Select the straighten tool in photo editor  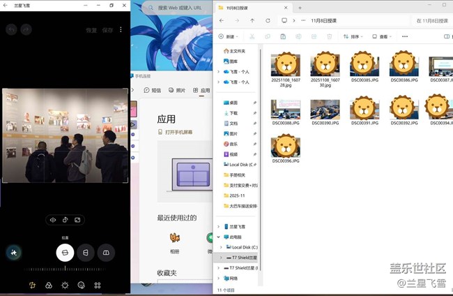pos(65,253)
